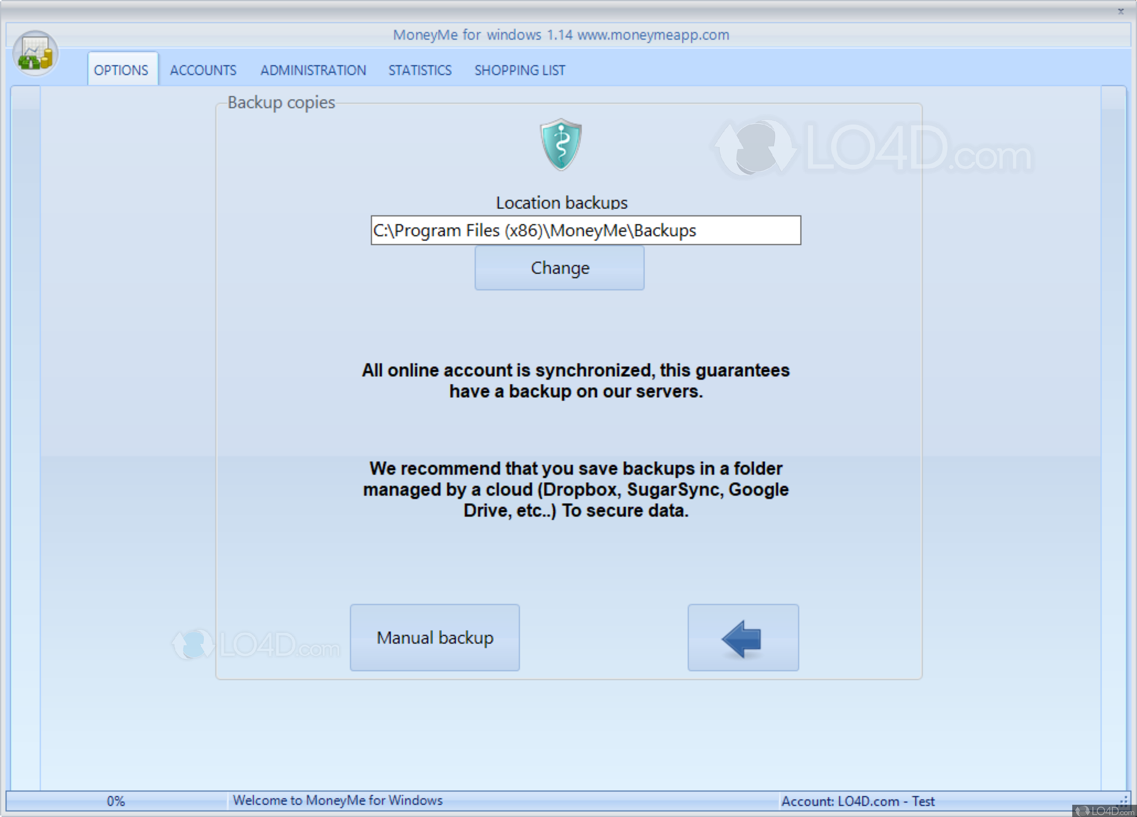Click the 'We recommend that you save backups' note
This screenshot has width=1137, height=817.
[575, 489]
